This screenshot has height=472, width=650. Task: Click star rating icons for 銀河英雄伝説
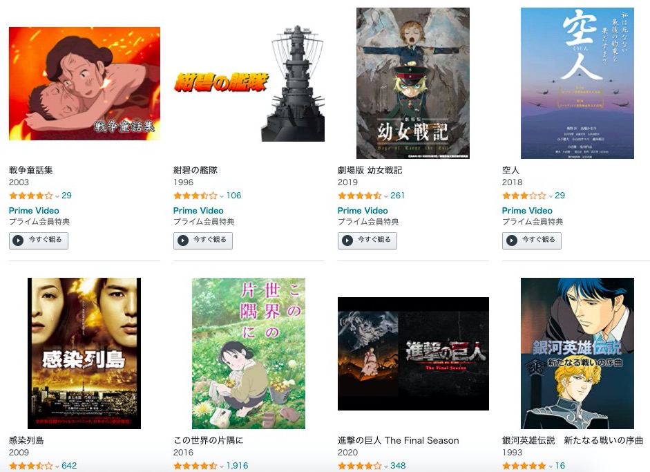pos(524,466)
